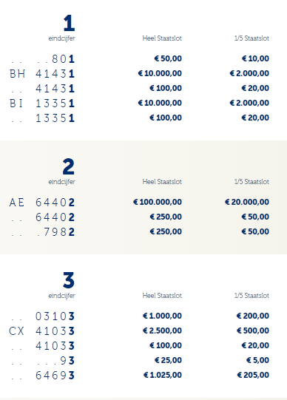Image resolution: width=287 pixels, height=400 pixels.
Task: Click the large eindcijfer 3 heading
Action: coord(68,279)
